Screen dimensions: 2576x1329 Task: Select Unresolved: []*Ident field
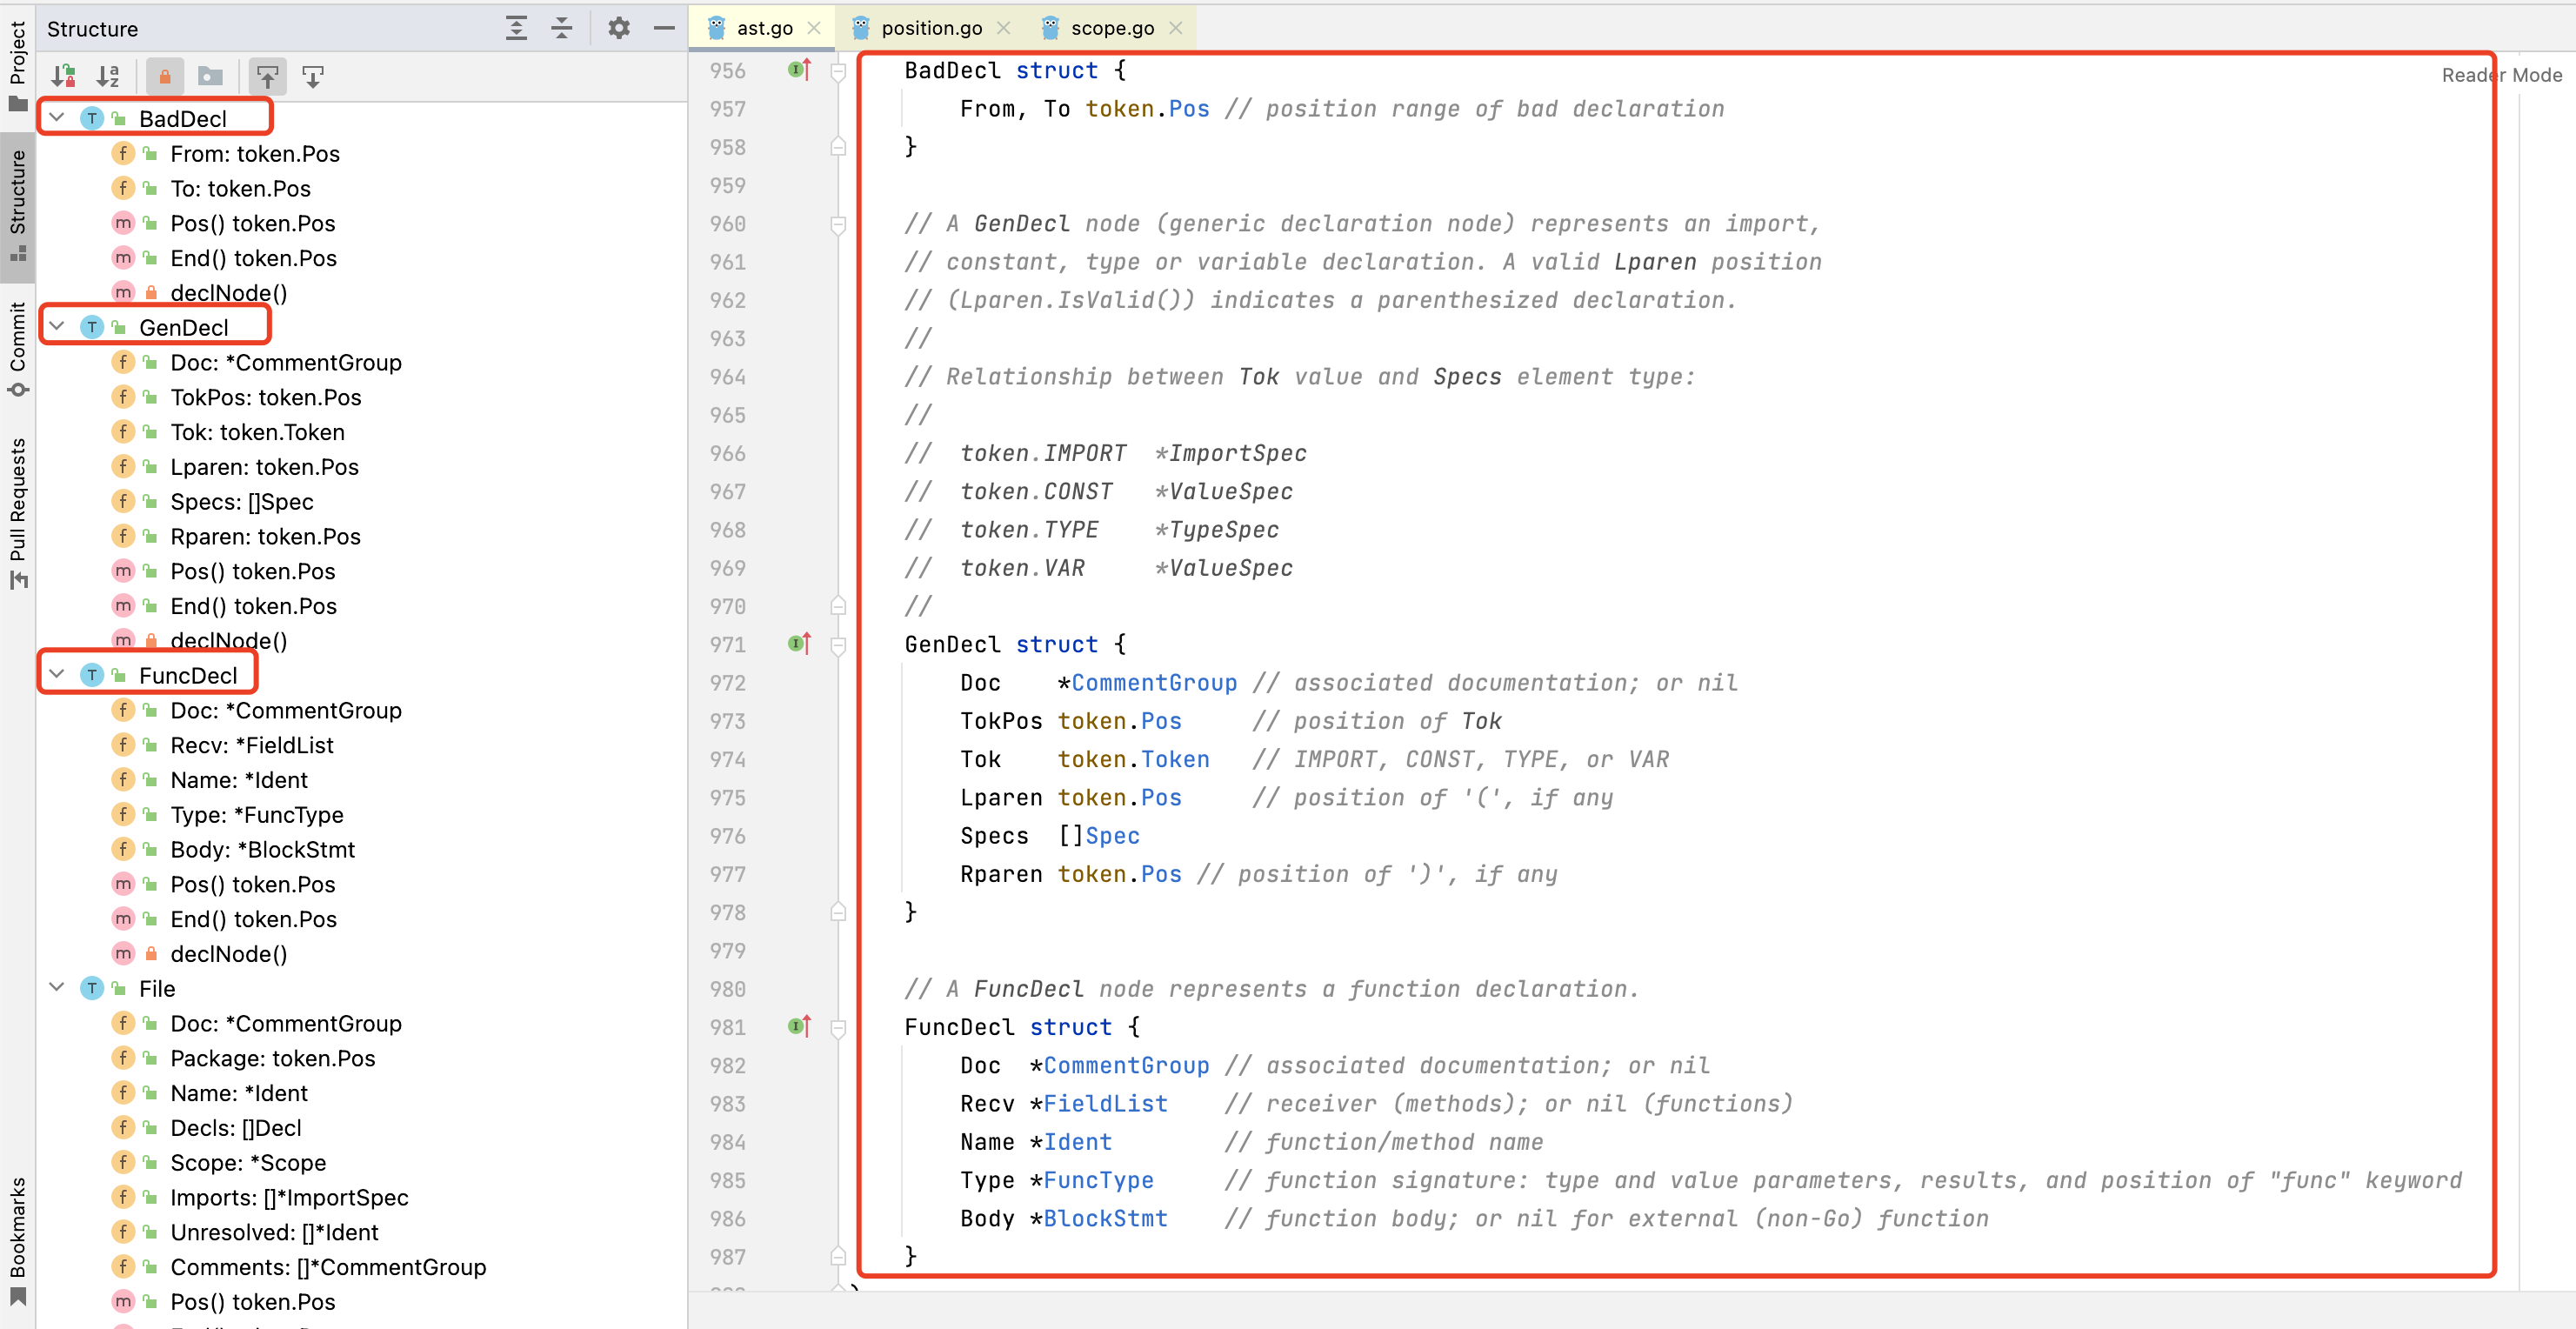click(274, 1232)
